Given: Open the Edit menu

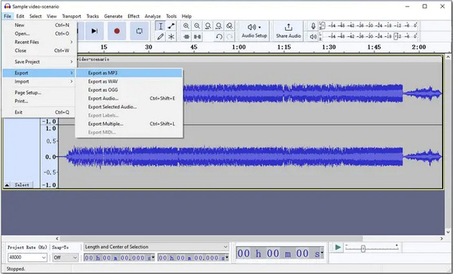Looking at the screenshot, I should (x=20, y=16).
